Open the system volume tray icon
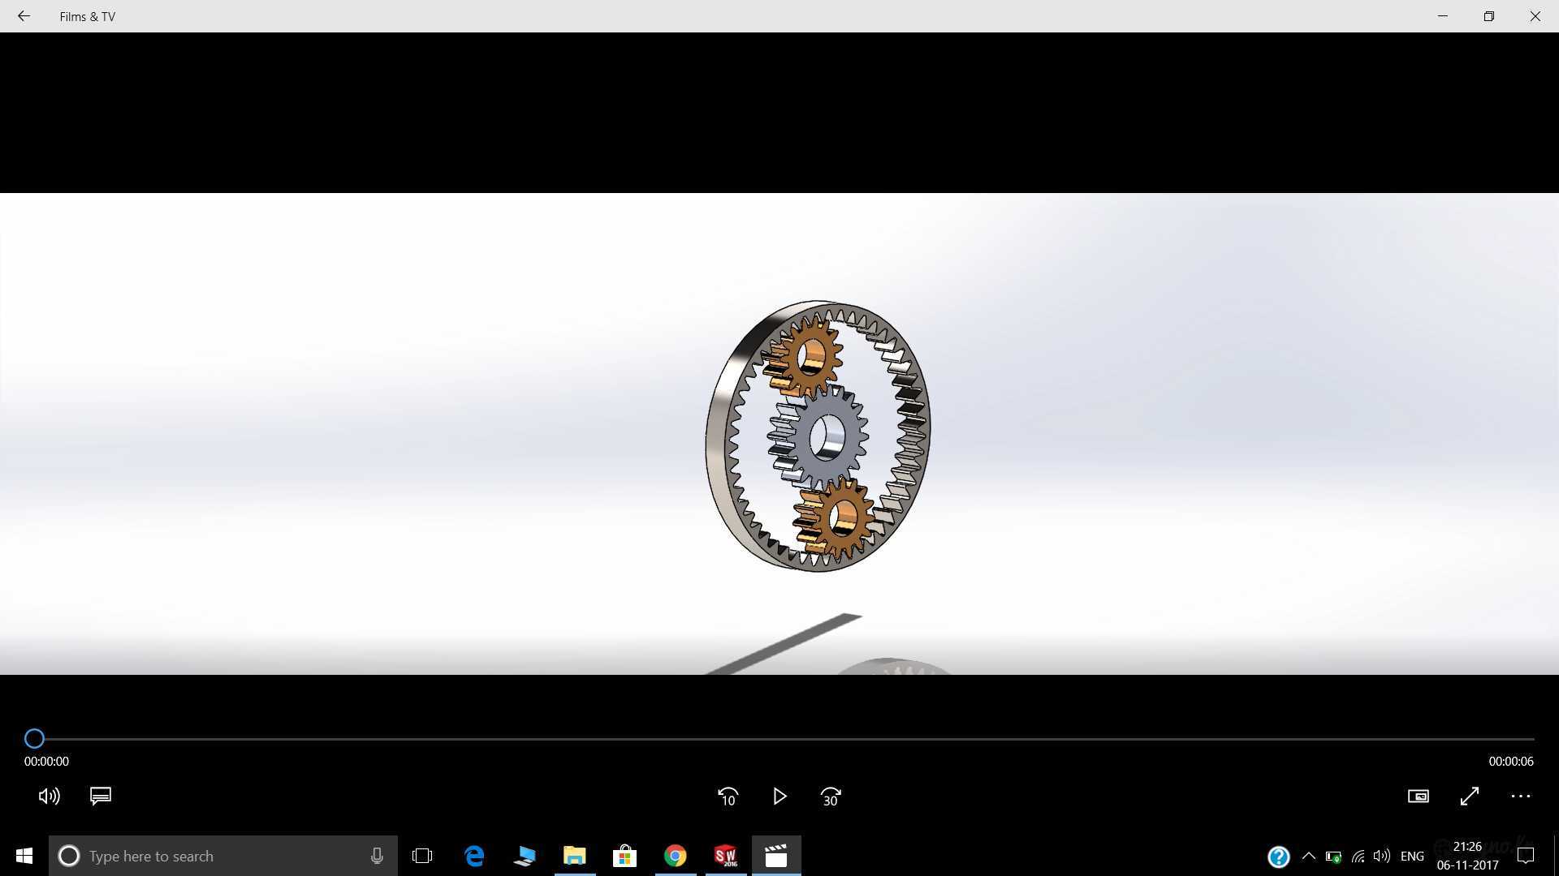 [1381, 856]
